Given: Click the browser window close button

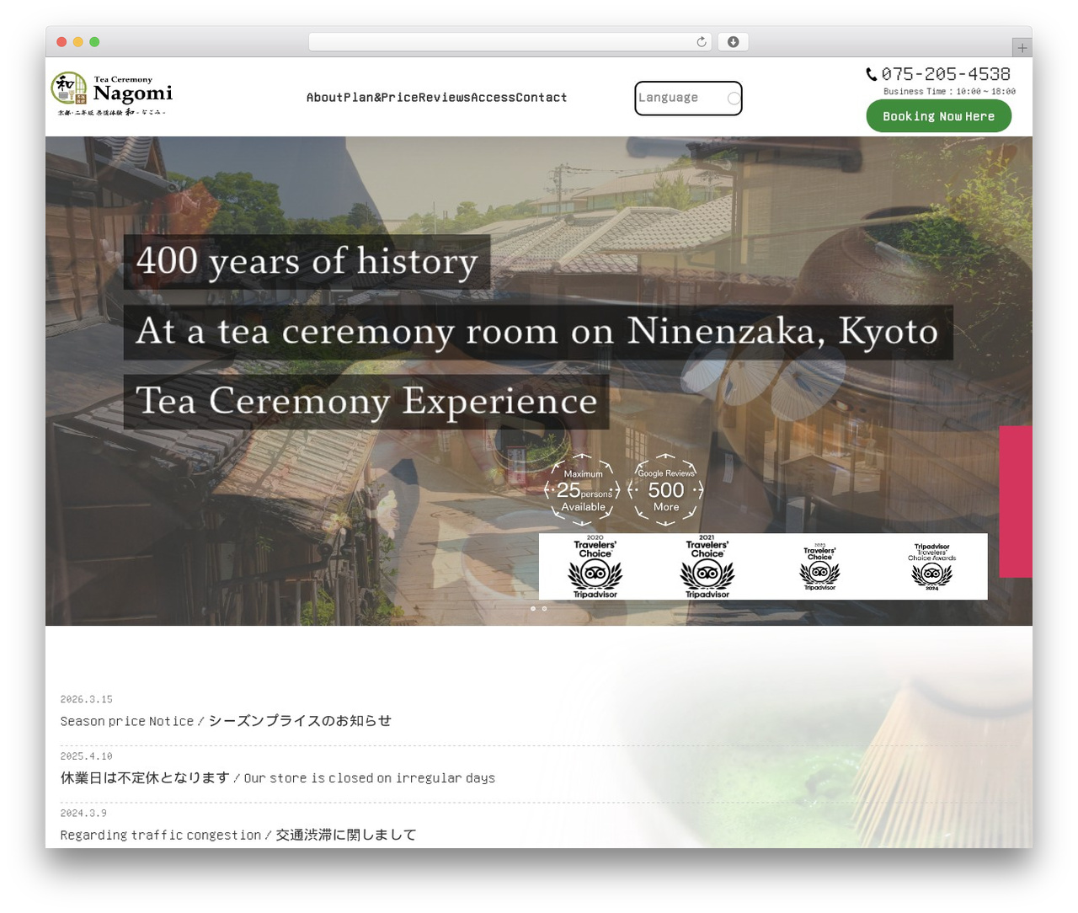Looking at the screenshot, I should click(61, 42).
